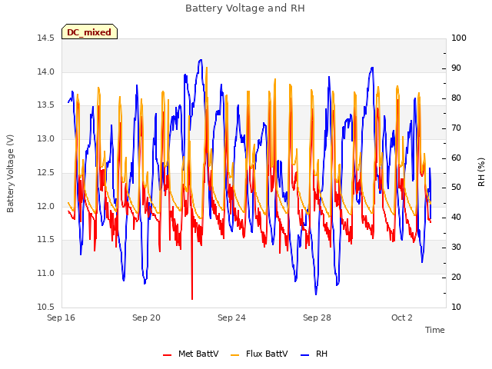This screenshot has width=492, height=369.
Task: Click the Time axis label
Action: click(x=435, y=330)
